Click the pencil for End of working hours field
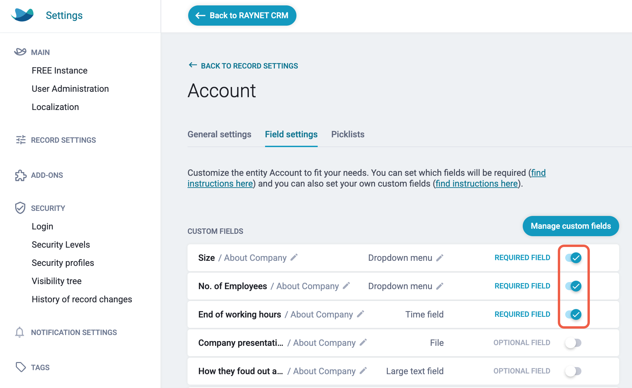Viewport: 632px width, 388px height. (361, 314)
